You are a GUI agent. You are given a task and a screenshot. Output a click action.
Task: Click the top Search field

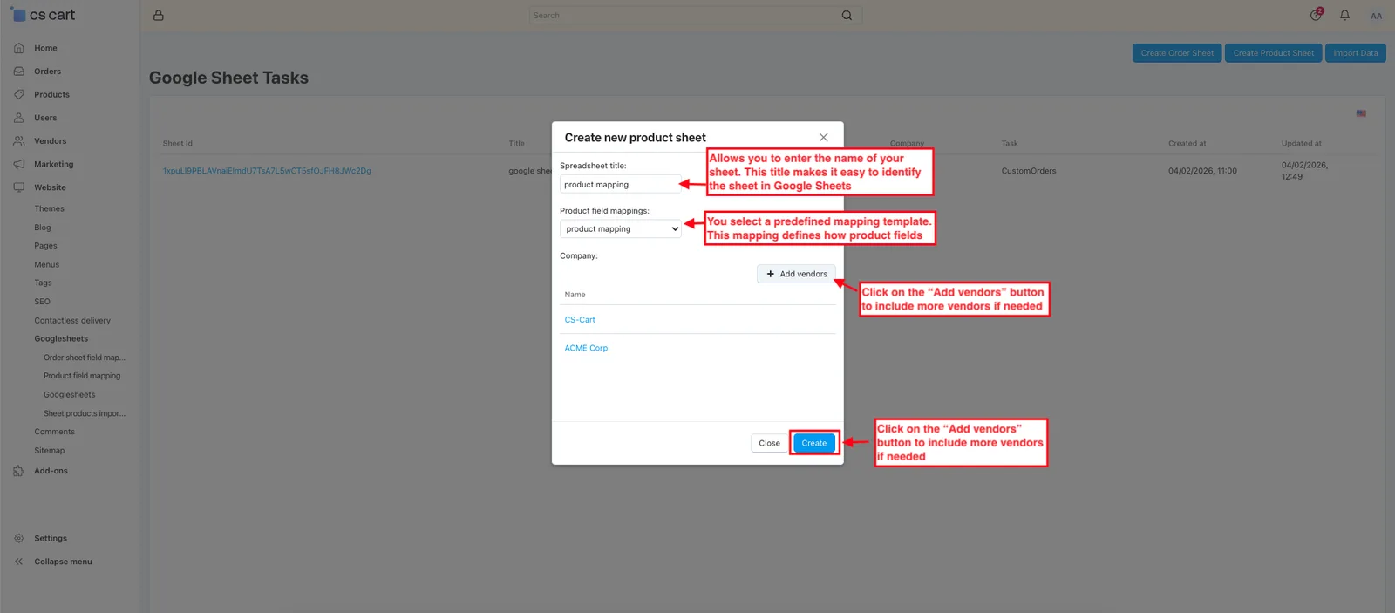click(696, 16)
